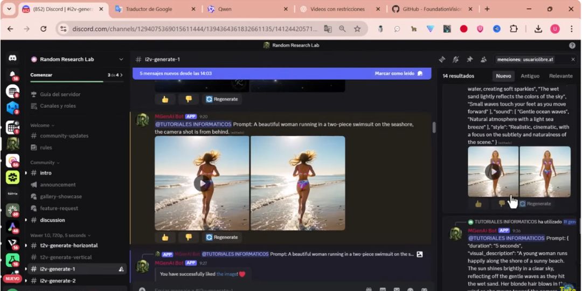Expand intro channel threads arrow
Image resolution: width=582 pixels, height=291 pixels.
click(26, 173)
